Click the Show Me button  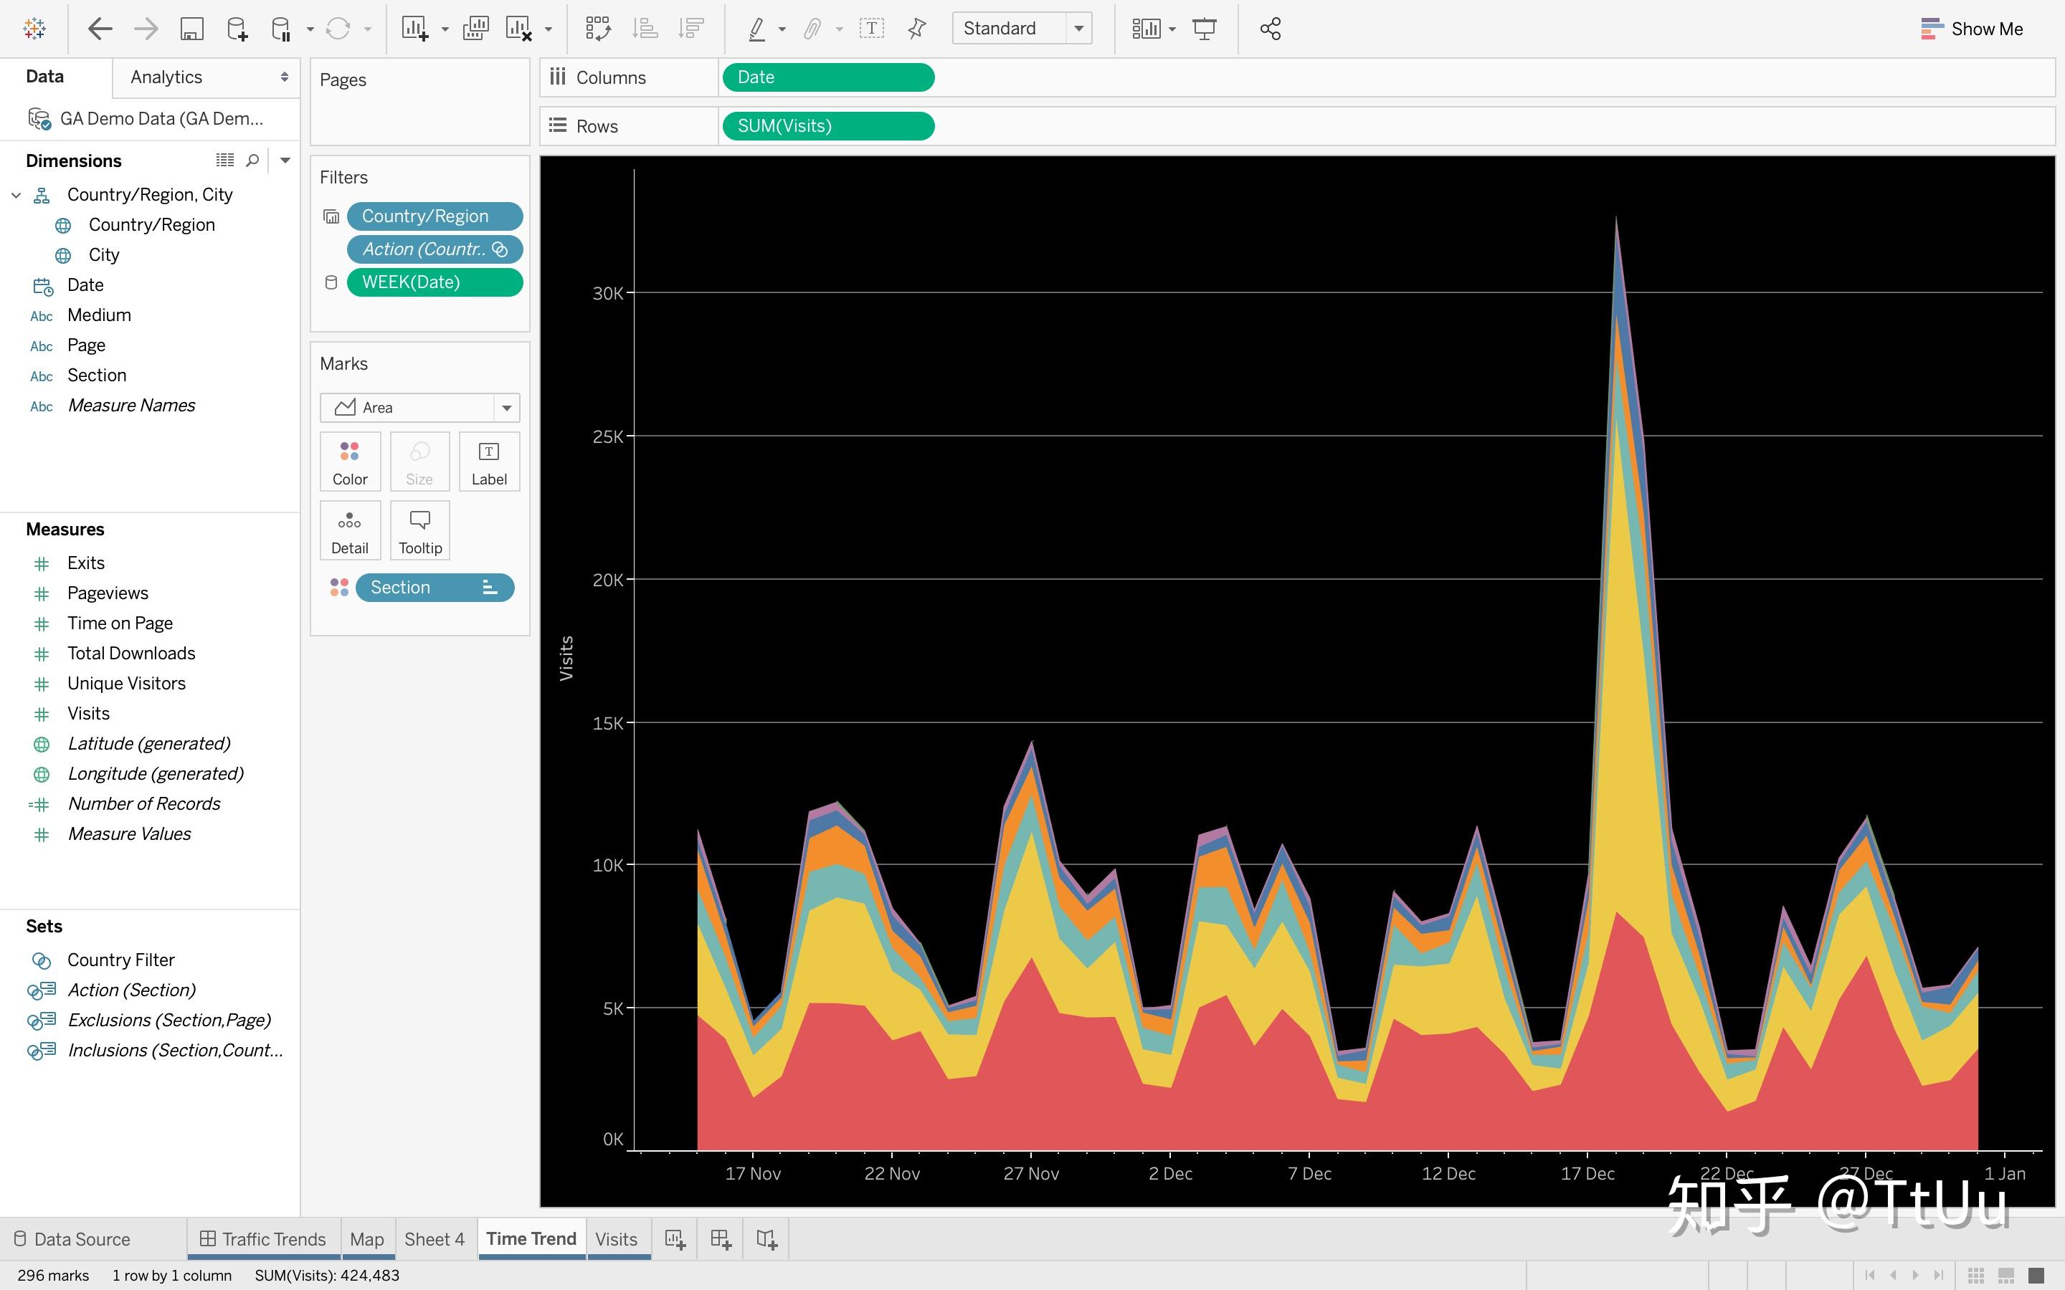coord(1971,29)
